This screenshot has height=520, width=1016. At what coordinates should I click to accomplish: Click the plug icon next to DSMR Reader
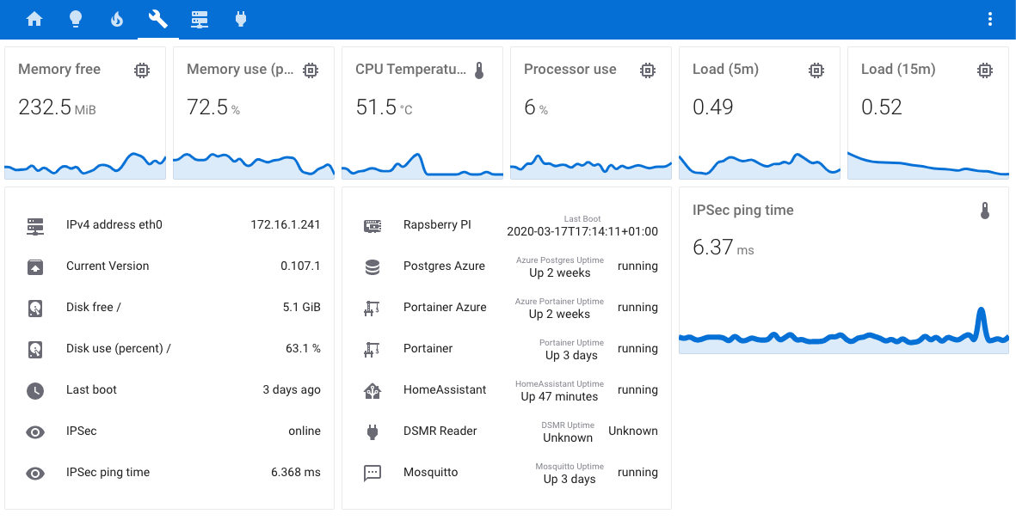click(x=373, y=431)
